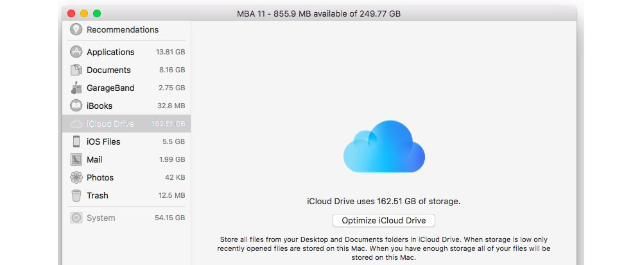Click the System gear icon
Image resolution: width=642 pixels, height=265 pixels.
76,218
